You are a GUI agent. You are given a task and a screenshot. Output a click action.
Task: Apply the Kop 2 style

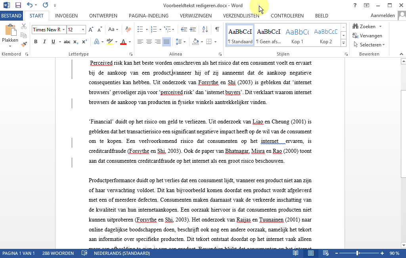326,35
